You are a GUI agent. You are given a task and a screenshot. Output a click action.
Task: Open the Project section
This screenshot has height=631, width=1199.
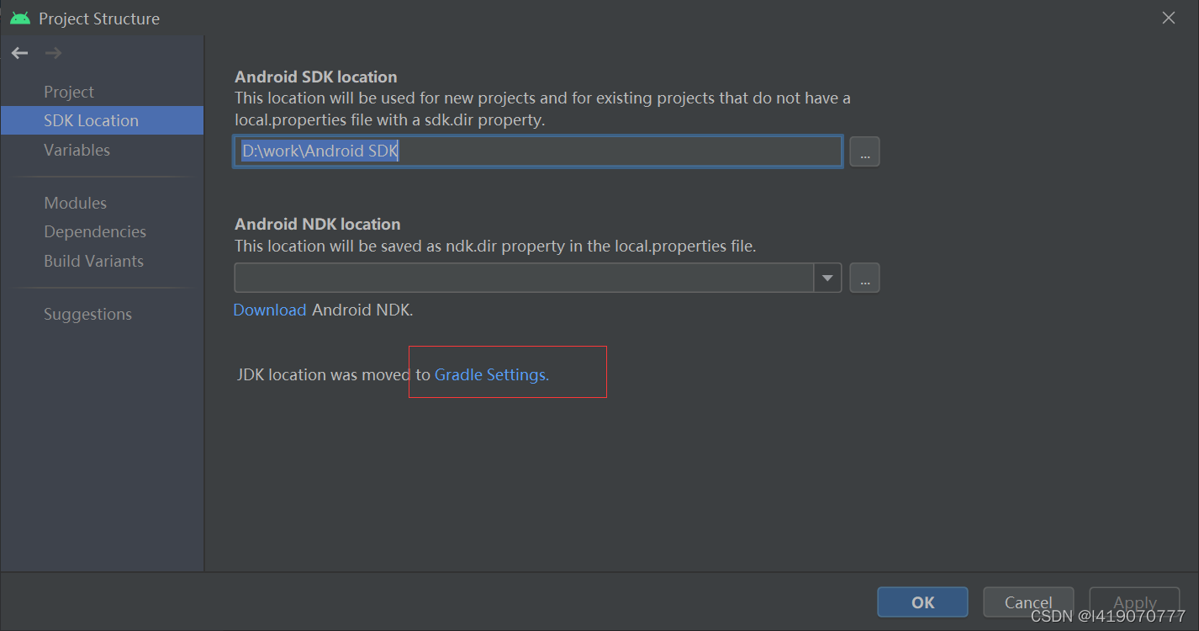(69, 92)
